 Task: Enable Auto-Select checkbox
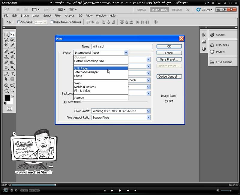(x=19, y=22)
